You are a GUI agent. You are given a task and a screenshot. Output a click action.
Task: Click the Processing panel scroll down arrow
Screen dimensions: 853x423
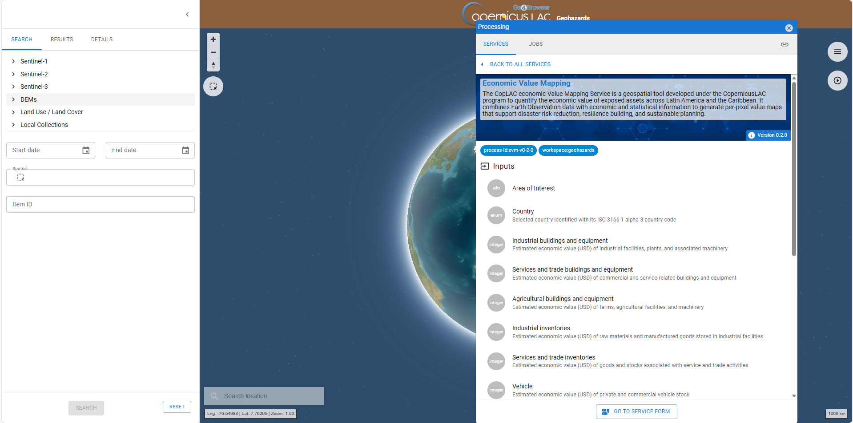(794, 396)
